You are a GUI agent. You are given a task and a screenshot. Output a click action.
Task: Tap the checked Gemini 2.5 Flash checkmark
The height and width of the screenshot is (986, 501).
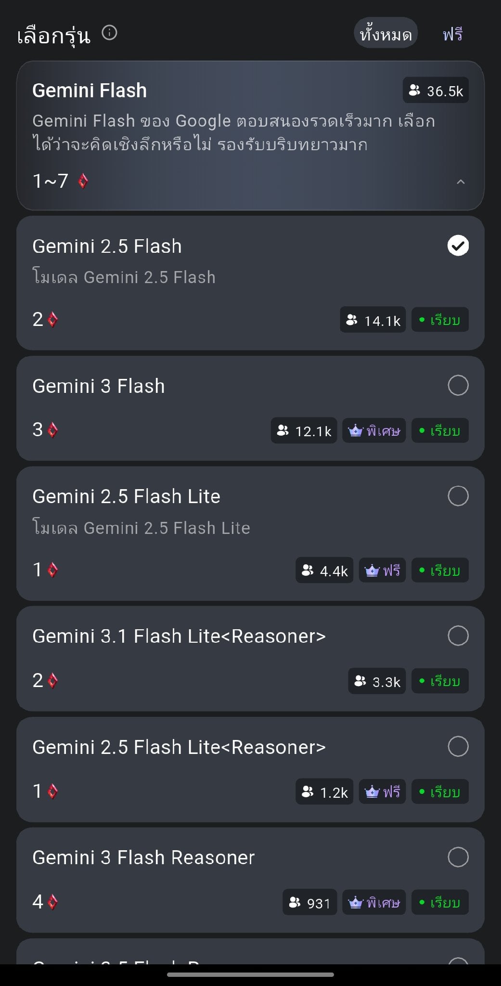point(458,246)
